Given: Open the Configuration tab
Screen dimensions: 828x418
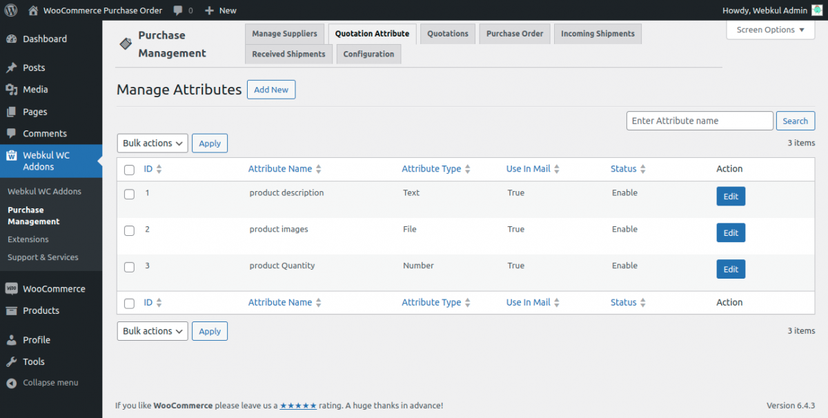Looking at the screenshot, I should 368,54.
